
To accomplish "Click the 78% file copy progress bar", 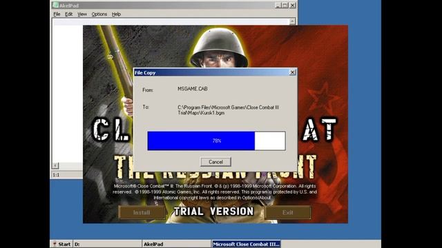I will [216, 141].
